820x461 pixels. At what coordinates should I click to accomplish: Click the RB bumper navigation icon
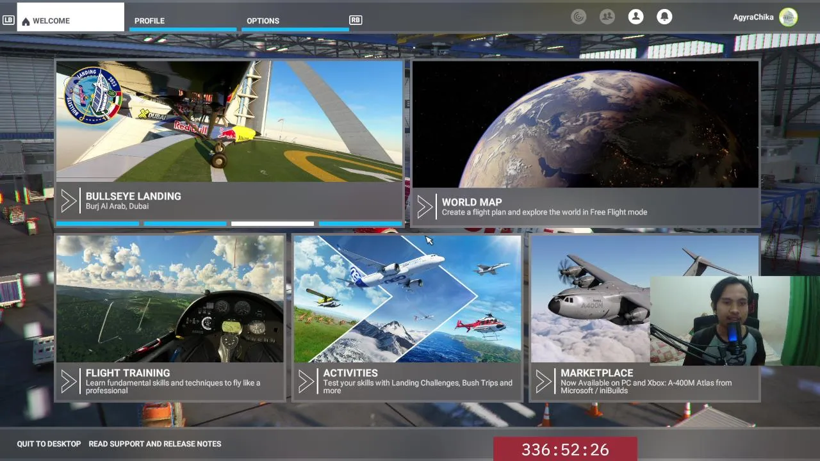pos(356,20)
